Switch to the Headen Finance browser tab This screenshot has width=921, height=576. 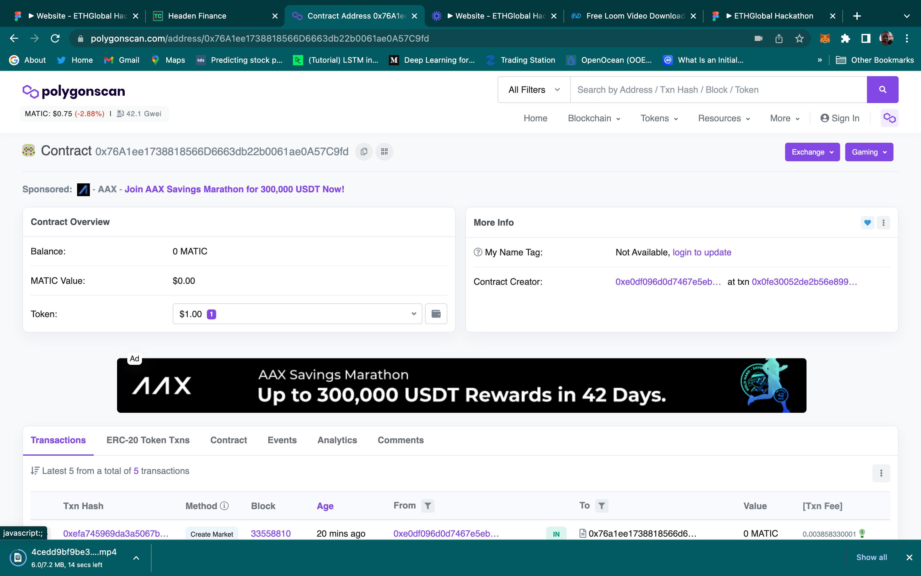tap(215, 16)
